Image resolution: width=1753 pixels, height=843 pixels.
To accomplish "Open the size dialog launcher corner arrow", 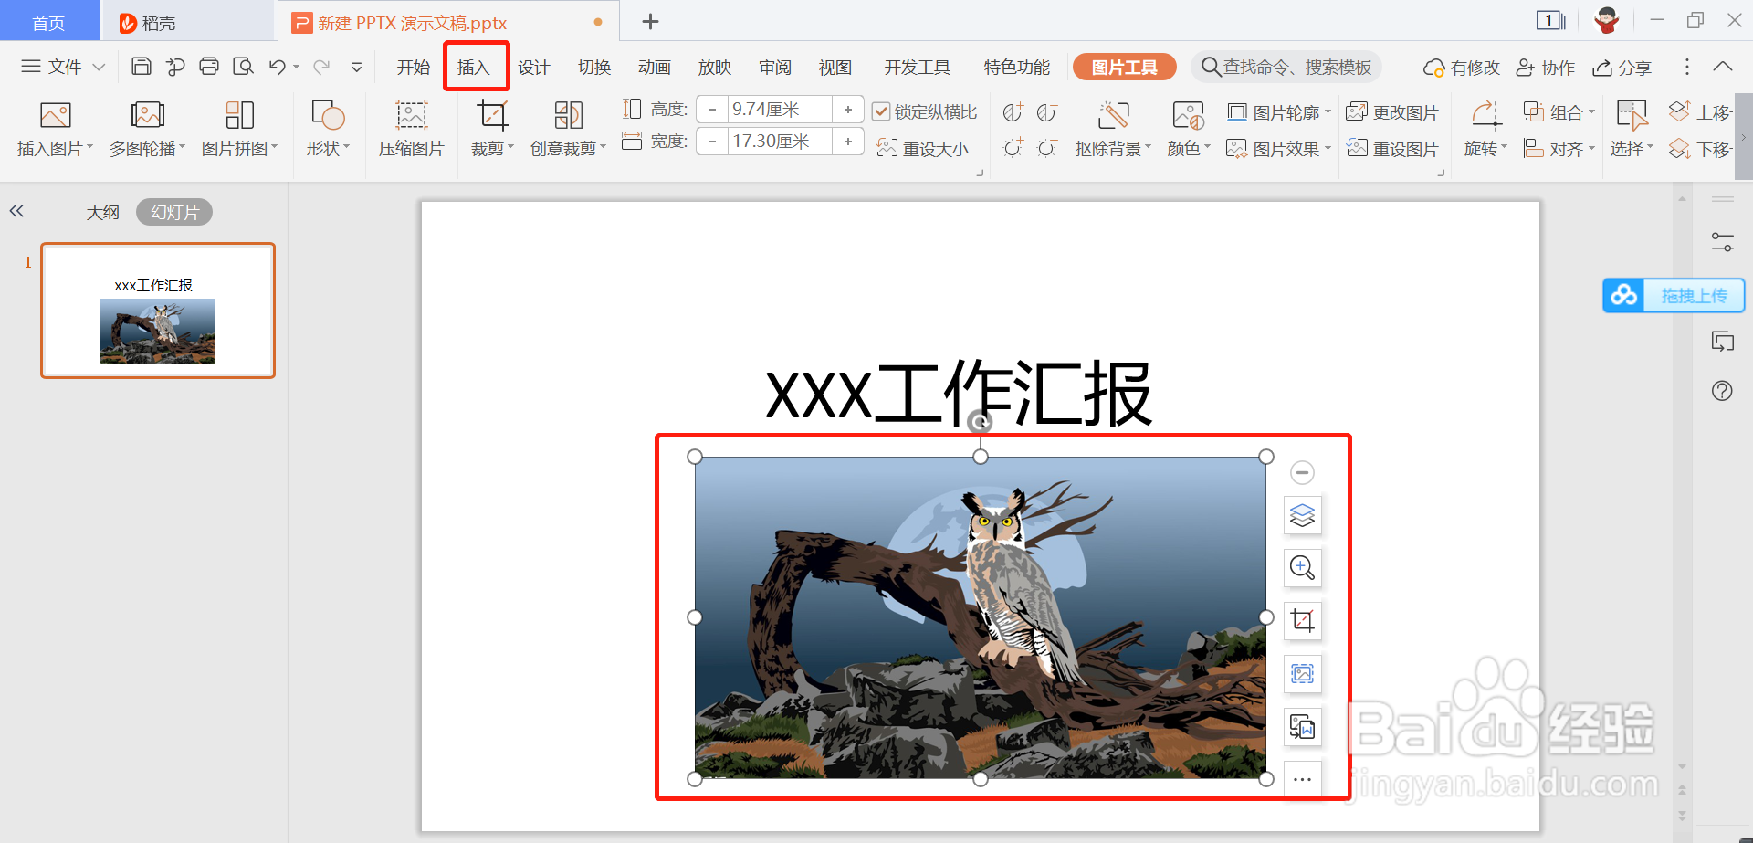I will [980, 172].
